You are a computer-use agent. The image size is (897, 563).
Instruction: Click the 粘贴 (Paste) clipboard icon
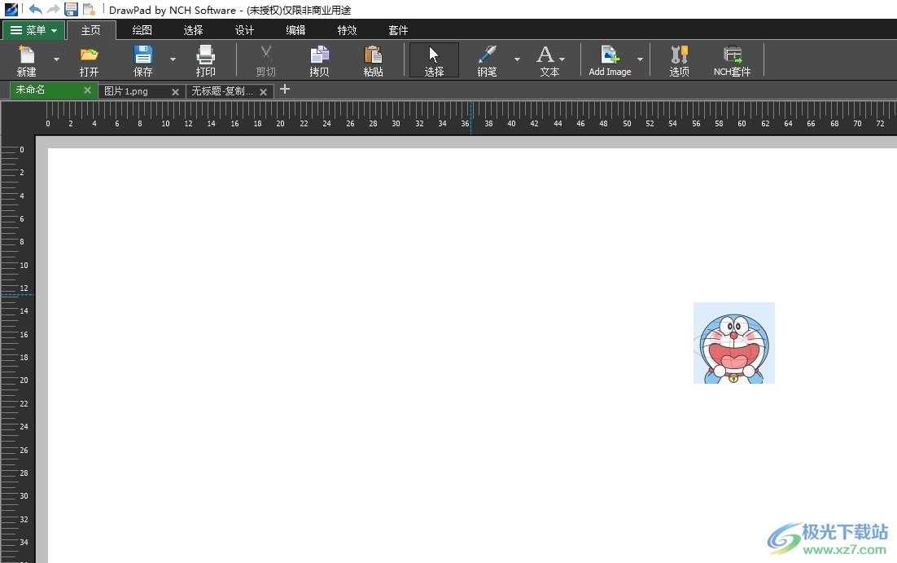point(373,55)
